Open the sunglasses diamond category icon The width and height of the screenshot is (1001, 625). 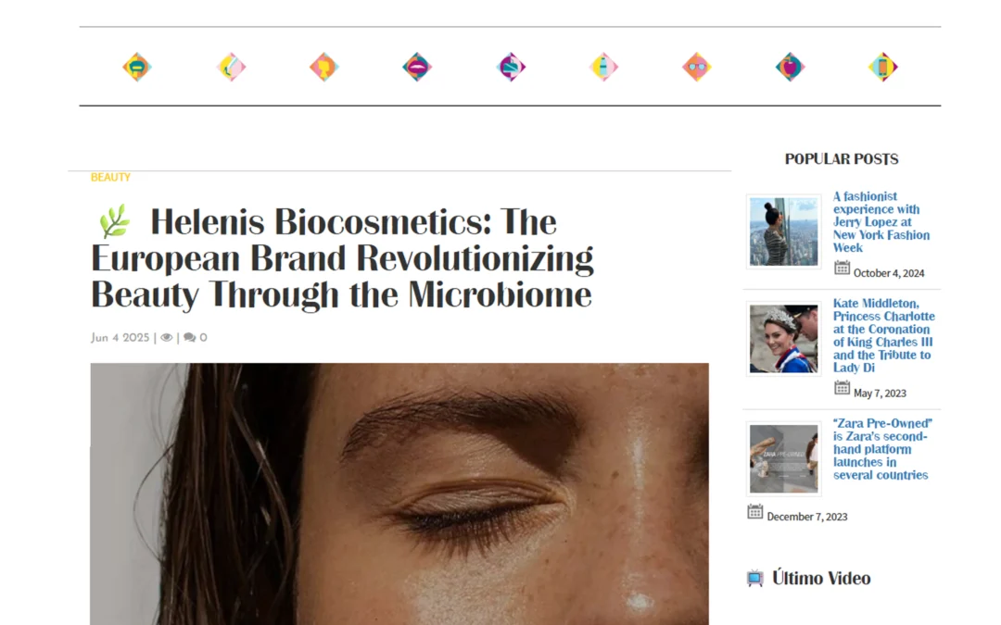(696, 66)
